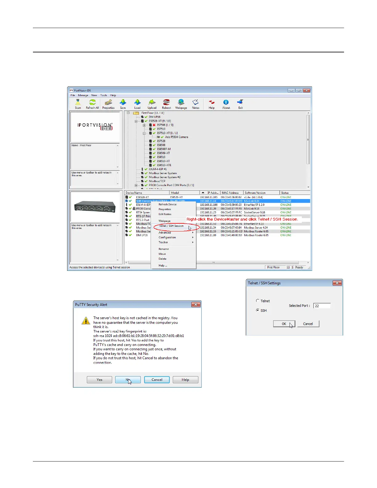Image resolution: width=377 pixels, height=488 pixels.
Task: Choose Delete from the context menu
Action: click(x=173, y=259)
